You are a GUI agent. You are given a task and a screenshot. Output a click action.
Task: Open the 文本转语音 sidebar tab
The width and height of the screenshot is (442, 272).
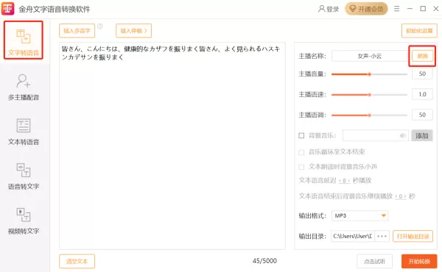(x=24, y=132)
